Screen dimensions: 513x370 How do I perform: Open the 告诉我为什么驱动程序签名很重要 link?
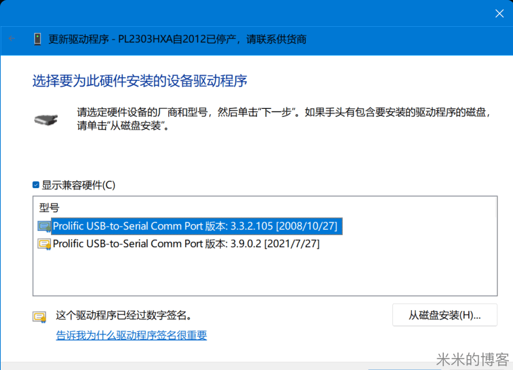click(x=131, y=335)
